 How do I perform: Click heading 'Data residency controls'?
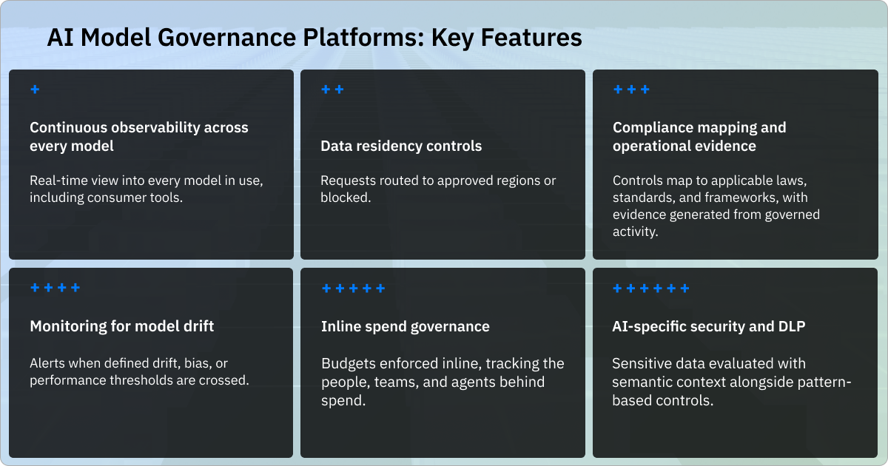(x=401, y=146)
